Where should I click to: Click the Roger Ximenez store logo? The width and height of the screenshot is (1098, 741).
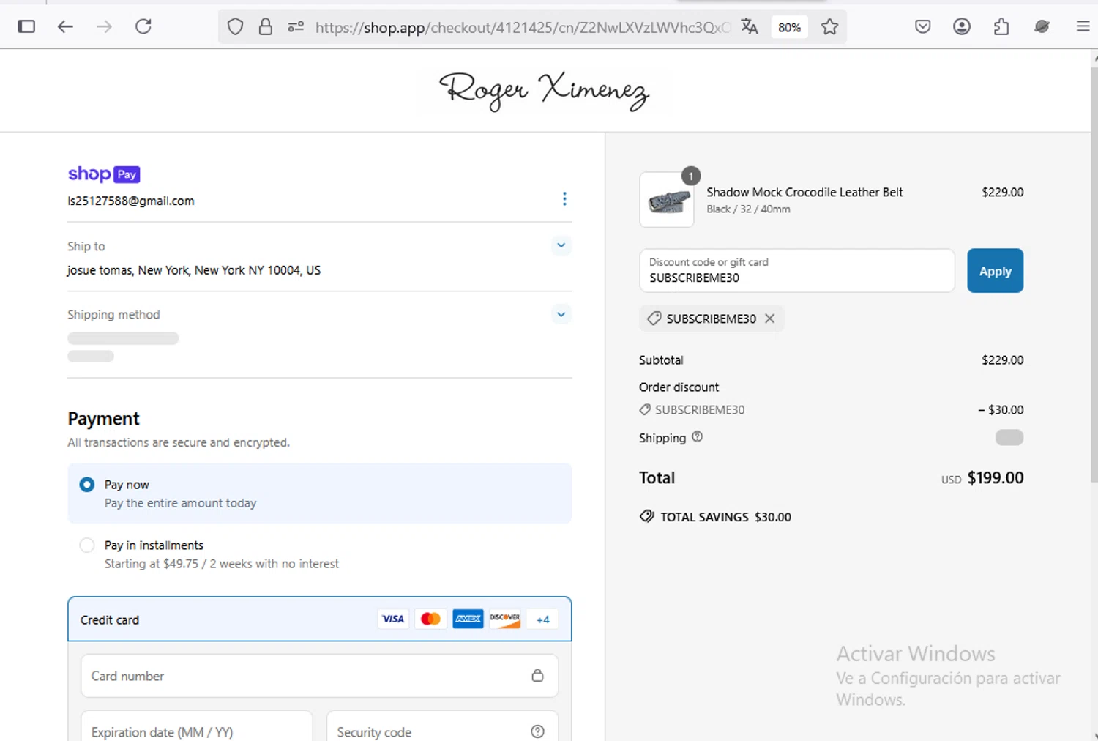(544, 91)
